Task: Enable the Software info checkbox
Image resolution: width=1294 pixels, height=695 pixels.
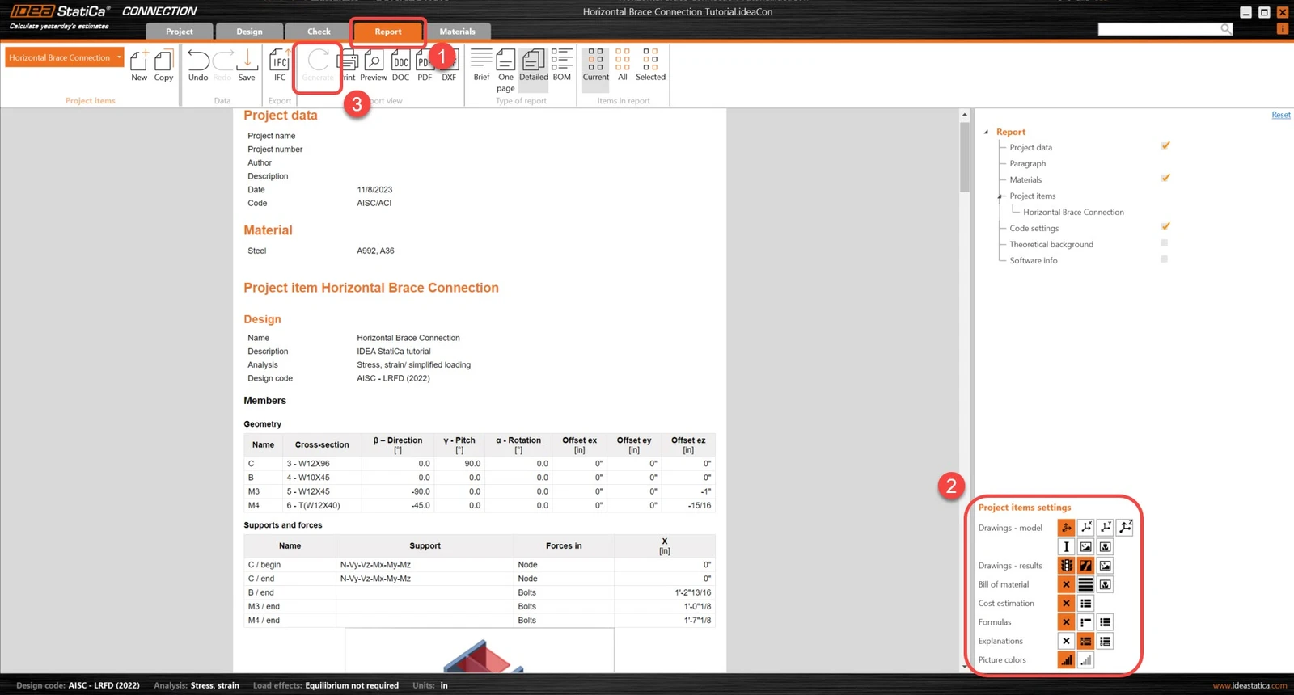Action: pyautogui.click(x=1164, y=259)
